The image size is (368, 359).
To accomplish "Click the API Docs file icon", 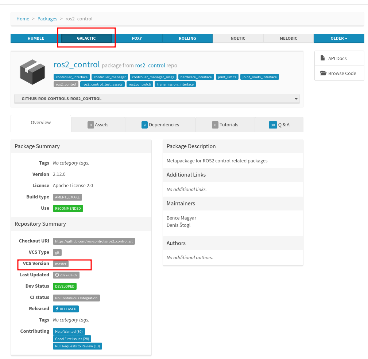I will click(323, 58).
